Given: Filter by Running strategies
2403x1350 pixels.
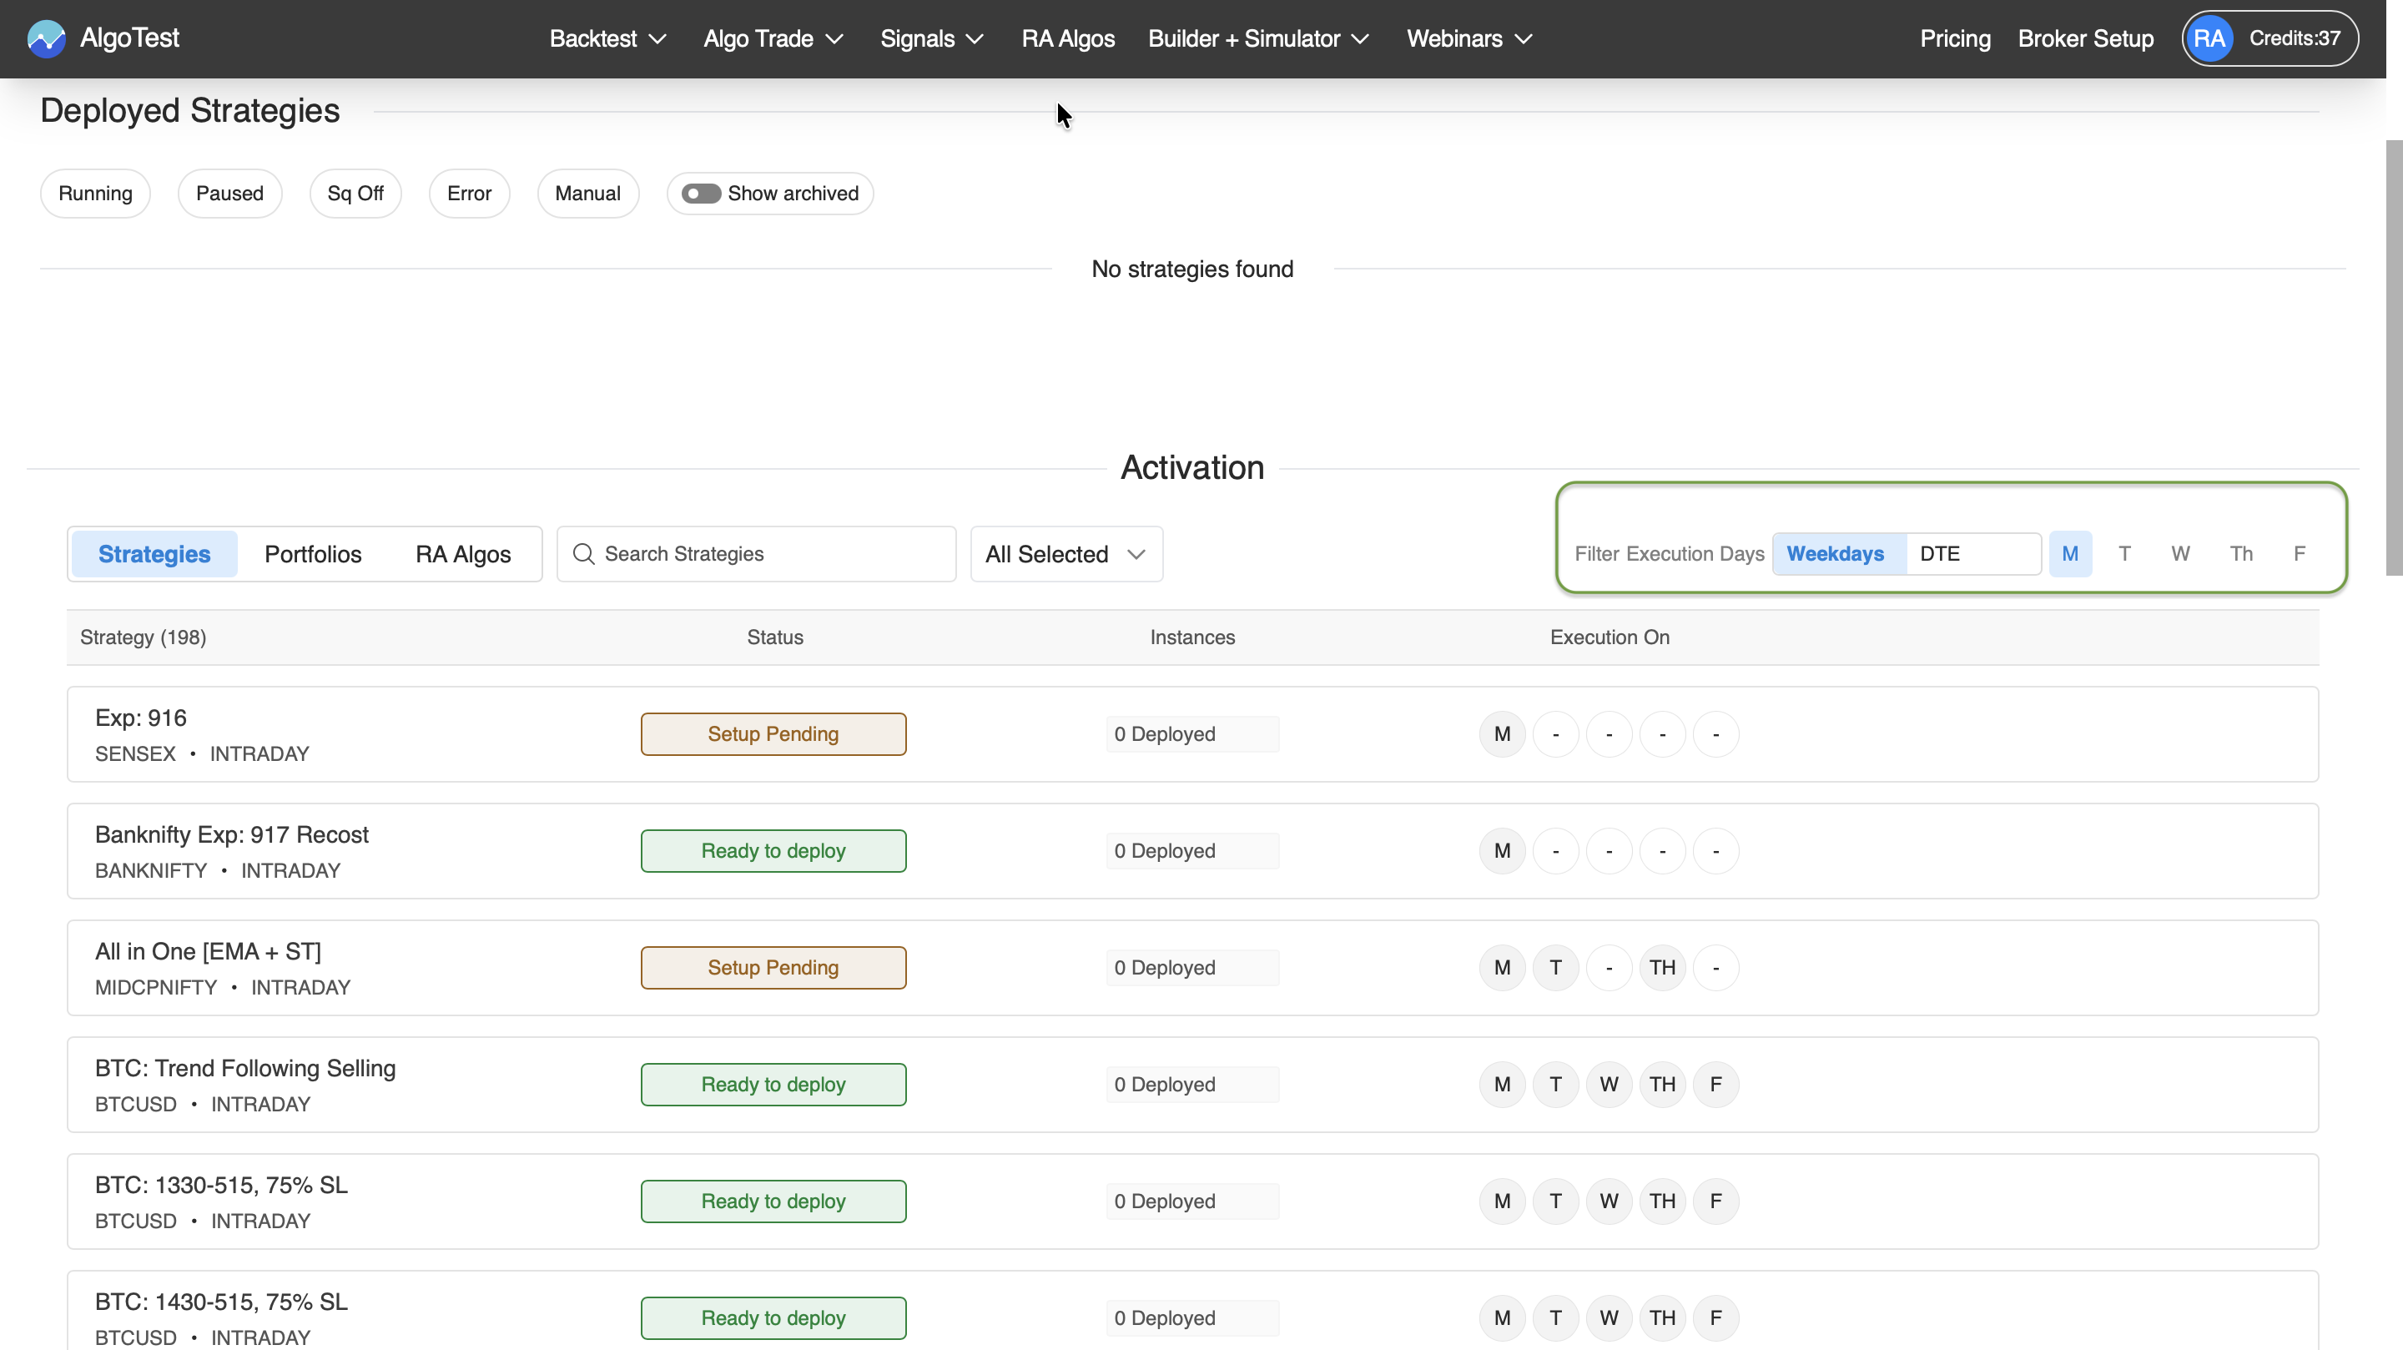Looking at the screenshot, I should click(x=95, y=193).
